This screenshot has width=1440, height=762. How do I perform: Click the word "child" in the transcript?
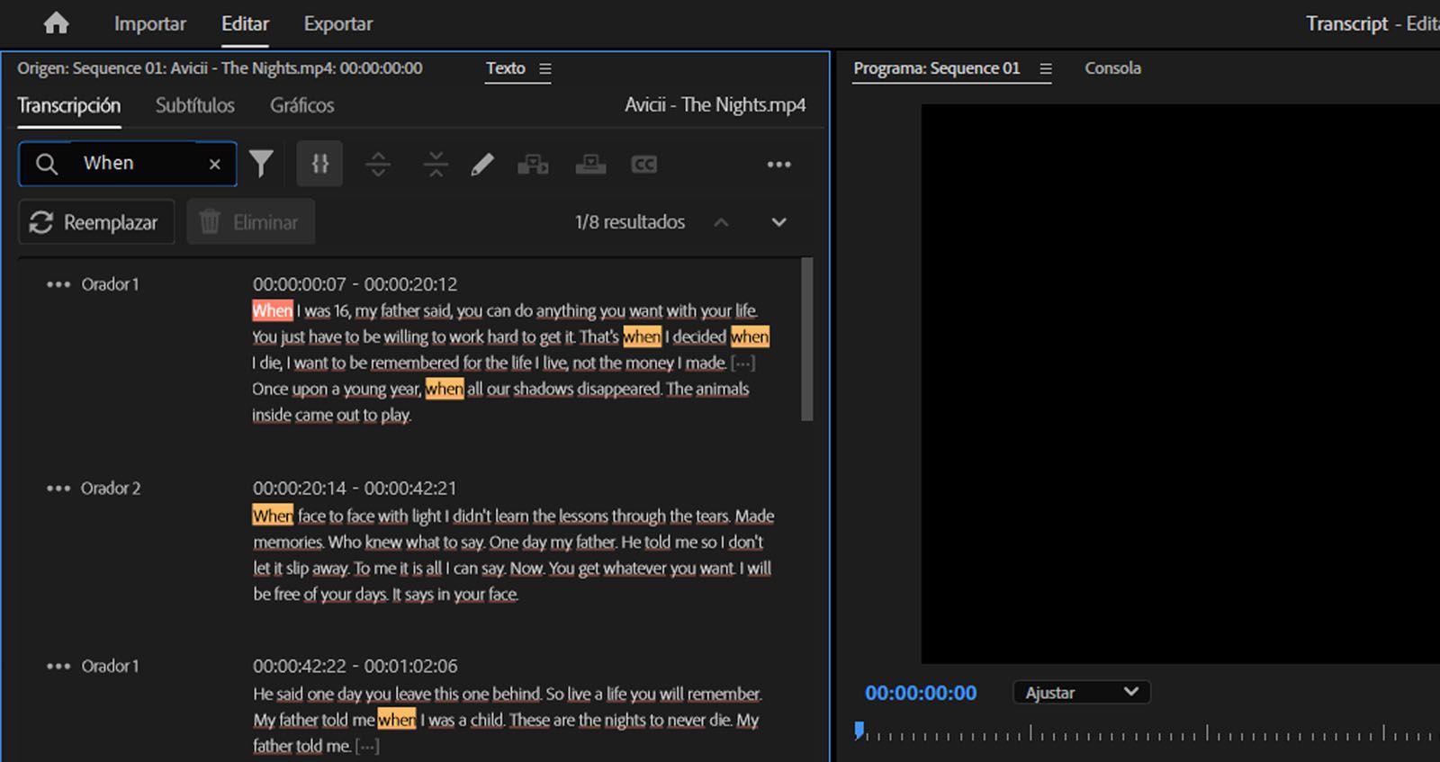(x=487, y=721)
